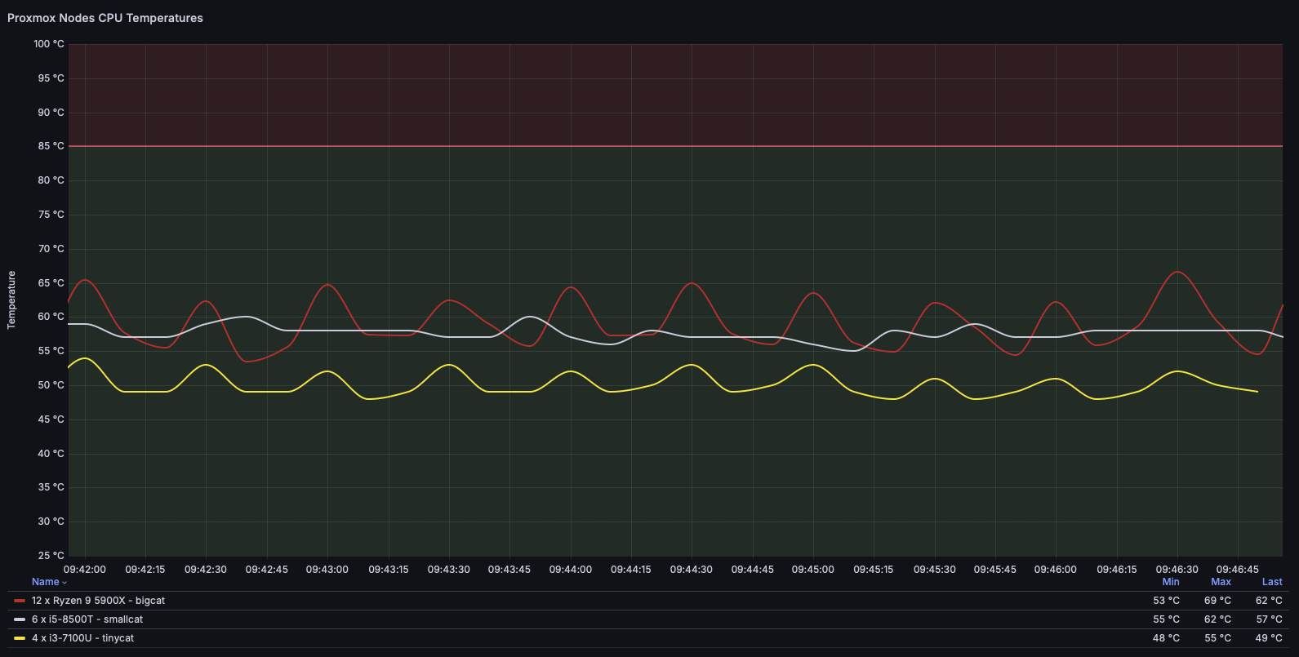Click tinycat last value 49 °C
Image resolution: width=1299 pixels, height=657 pixels.
coord(1269,638)
